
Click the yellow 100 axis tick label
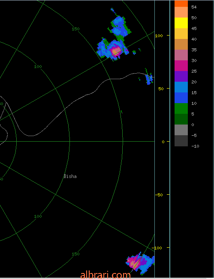[159, 36]
